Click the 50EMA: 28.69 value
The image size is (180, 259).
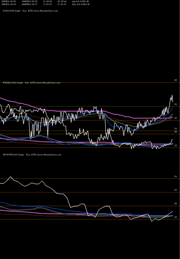[x=9, y=4]
